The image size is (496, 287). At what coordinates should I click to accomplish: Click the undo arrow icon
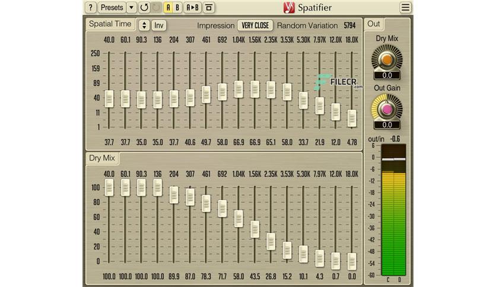(x=144, y=8)
